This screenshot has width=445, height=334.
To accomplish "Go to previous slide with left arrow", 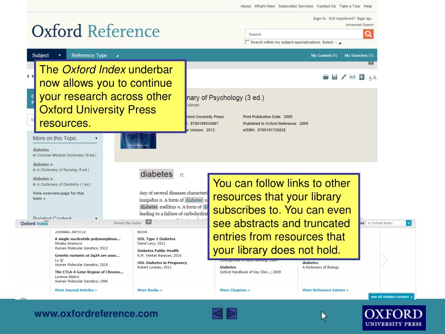I will click(x=217, y=314).
